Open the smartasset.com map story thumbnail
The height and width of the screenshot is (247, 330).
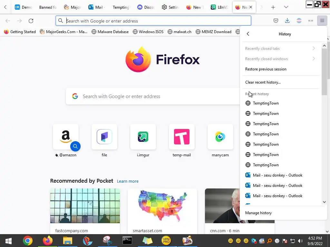(x=162, y=206)
